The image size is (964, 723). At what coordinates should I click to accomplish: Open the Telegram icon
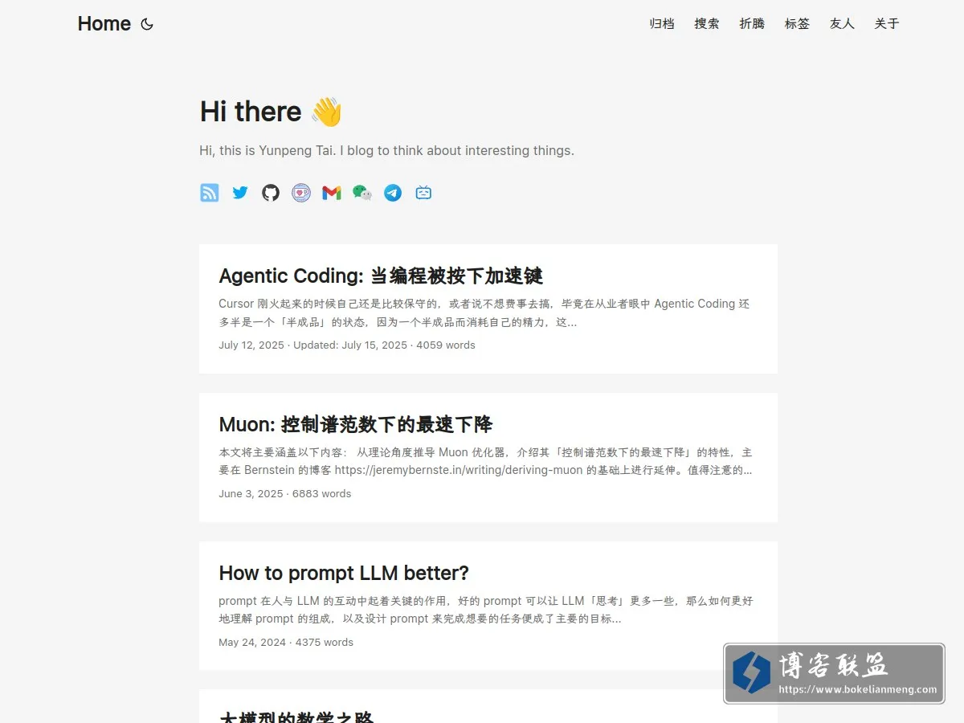[393, 193]
